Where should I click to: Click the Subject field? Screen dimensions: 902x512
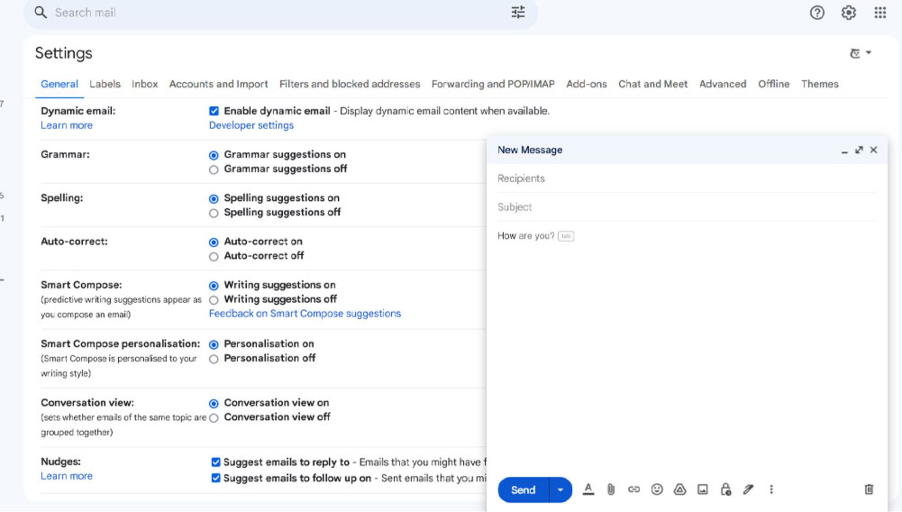pos(686,207)
